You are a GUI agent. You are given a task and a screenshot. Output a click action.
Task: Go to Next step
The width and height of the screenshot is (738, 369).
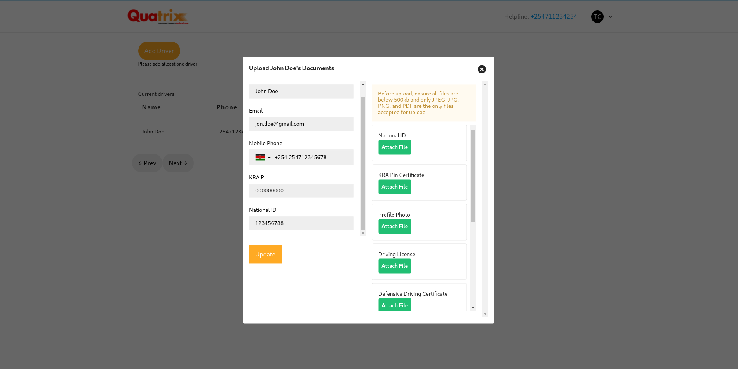point(178,163)
